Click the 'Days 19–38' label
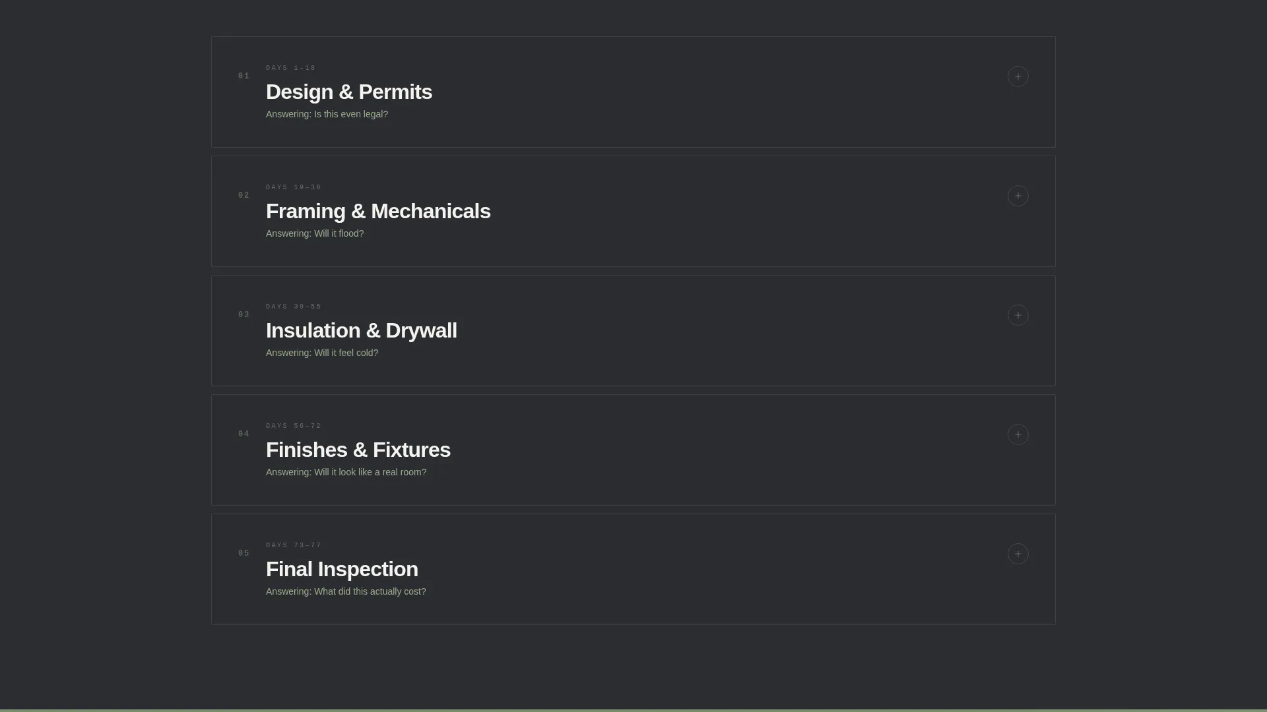 (x=294, y=187)
